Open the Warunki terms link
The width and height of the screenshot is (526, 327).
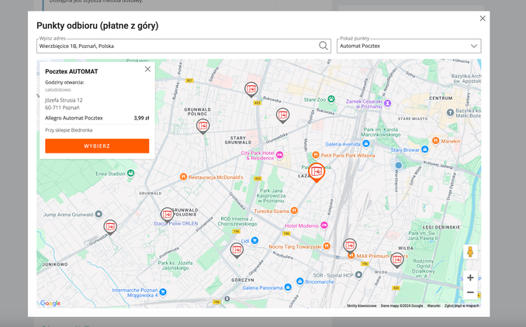(433, 305)
